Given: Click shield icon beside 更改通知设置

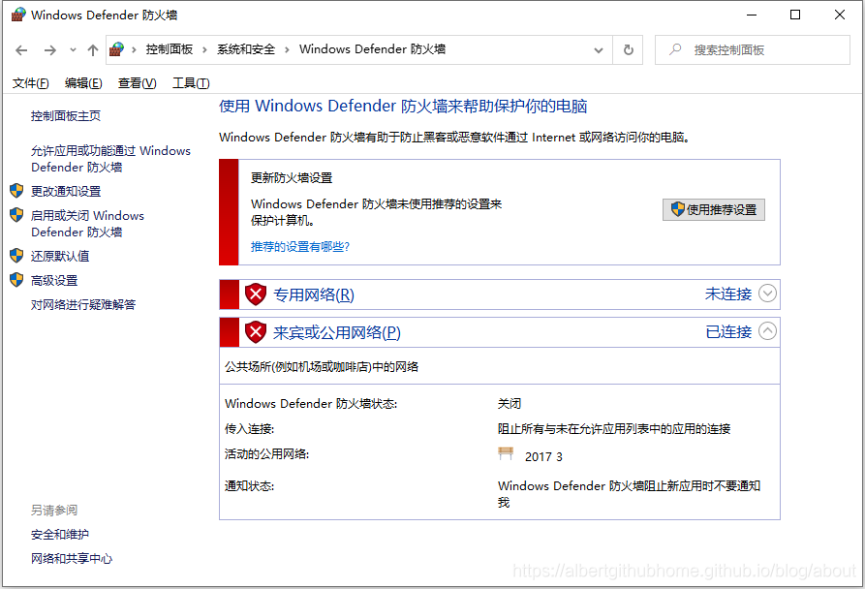Looking at the screenshot, I should 16,191.
